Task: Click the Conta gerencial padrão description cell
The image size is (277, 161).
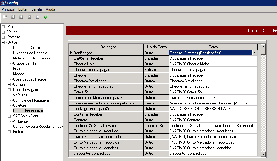Action: click(x=108, y=109)
